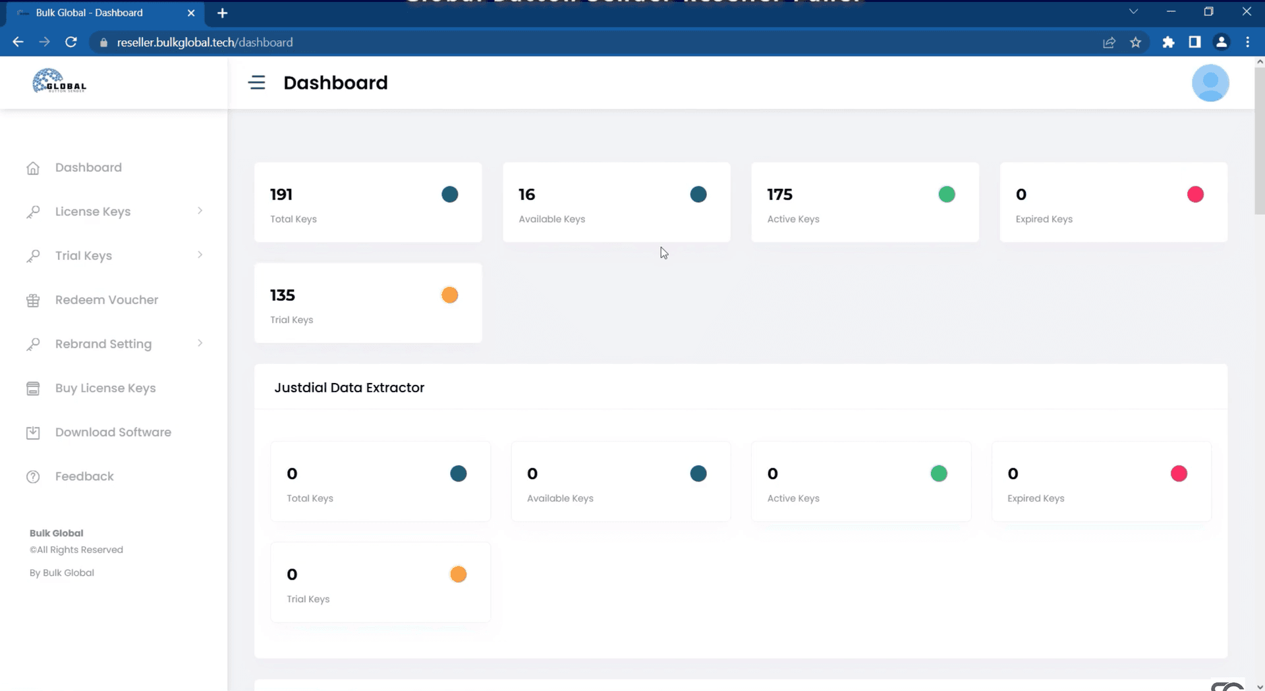The height and width of the screenshot is (691, 1265).
Task: Open License Keys menu item
Action: (x=93, y=211)
